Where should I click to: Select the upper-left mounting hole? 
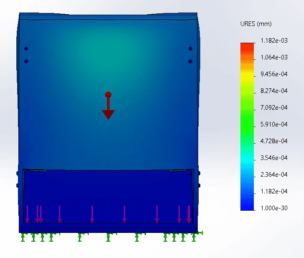(26, 49)
